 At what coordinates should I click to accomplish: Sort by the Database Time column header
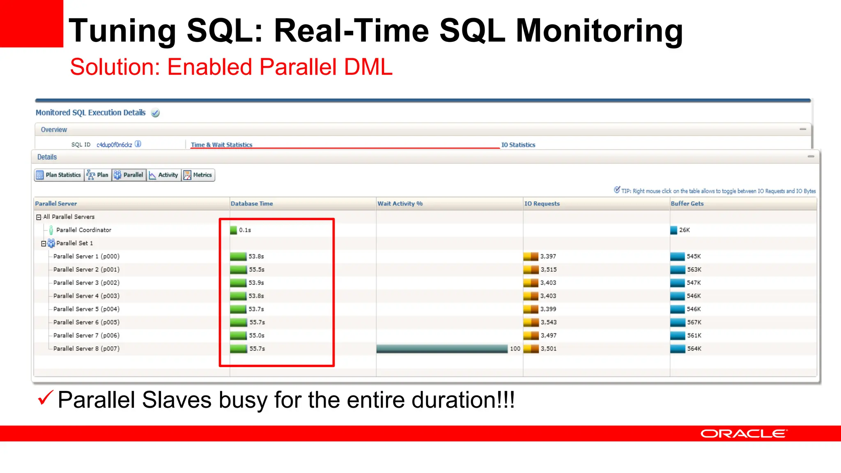251,204
